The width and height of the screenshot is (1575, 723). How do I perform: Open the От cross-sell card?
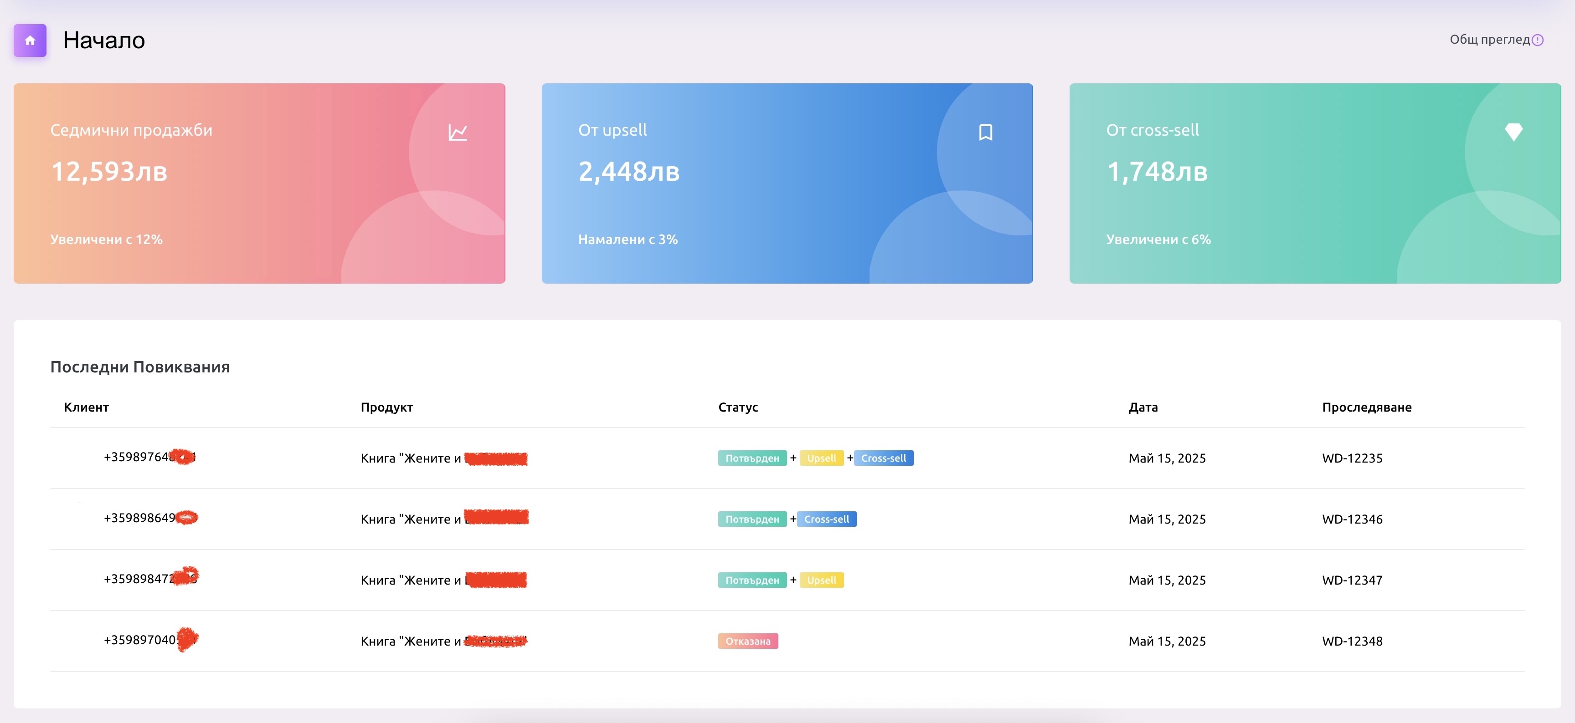click(1314, 183)
